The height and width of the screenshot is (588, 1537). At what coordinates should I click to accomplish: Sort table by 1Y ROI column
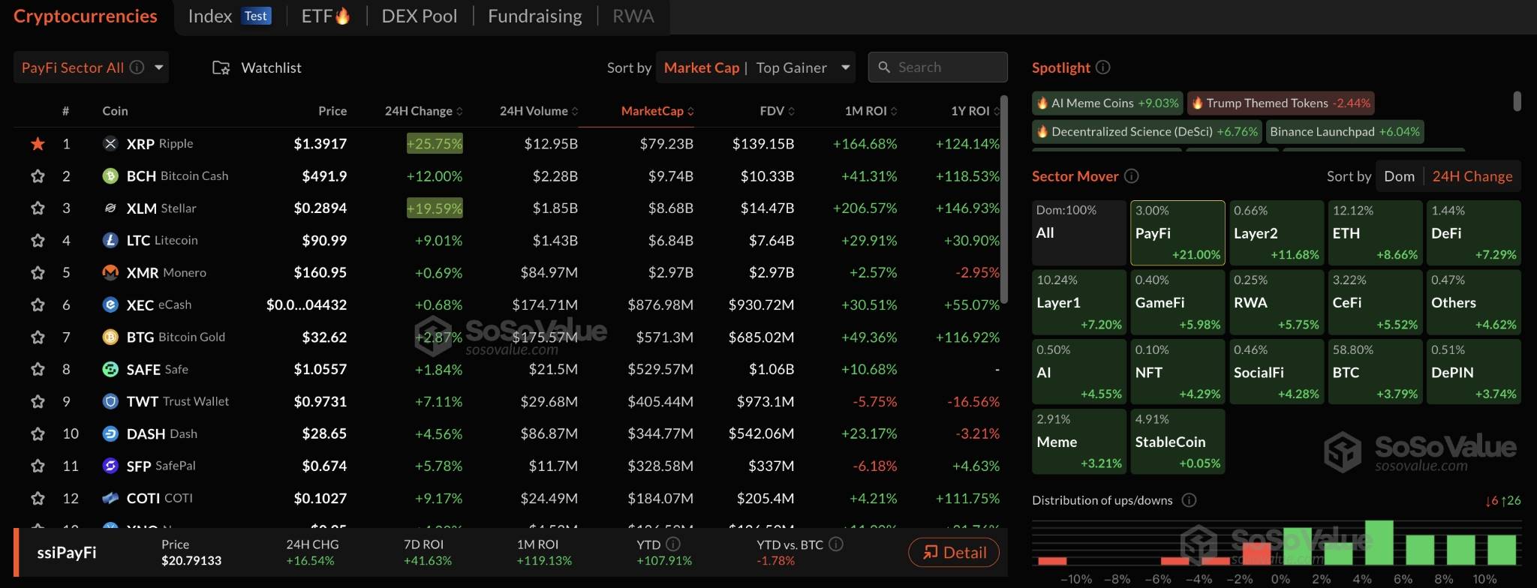pyautogui.click(x=975, y=111)
